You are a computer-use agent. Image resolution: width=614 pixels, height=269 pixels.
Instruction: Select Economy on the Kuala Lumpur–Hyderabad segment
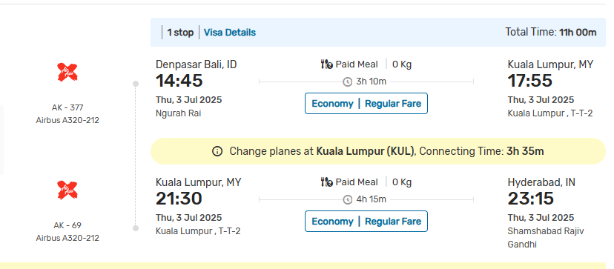tap(332, 222)
